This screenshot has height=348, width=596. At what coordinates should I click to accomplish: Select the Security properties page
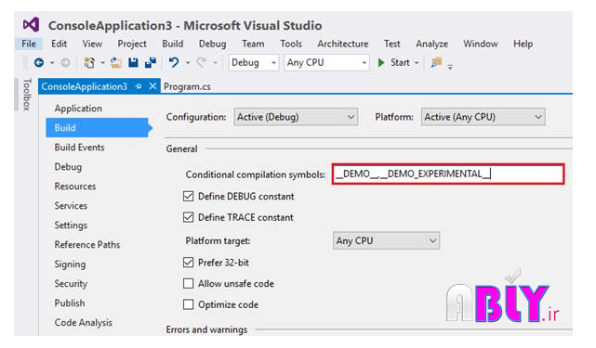[x=71, y=284]
